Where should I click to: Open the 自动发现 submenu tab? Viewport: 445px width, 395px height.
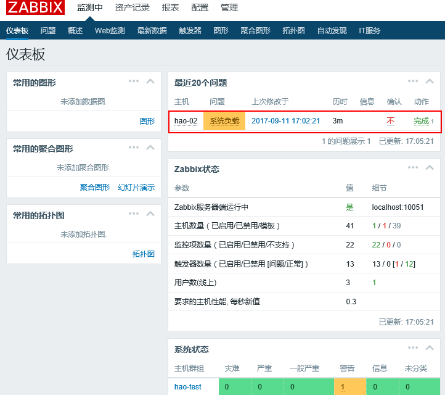click(x=332, y=30)
